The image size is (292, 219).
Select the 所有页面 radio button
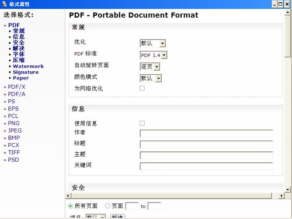click(70, 206)
